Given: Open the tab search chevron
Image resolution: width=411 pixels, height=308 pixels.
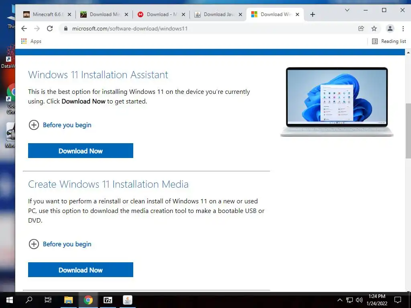Looking at the screenshot, I should coord(347,10).
